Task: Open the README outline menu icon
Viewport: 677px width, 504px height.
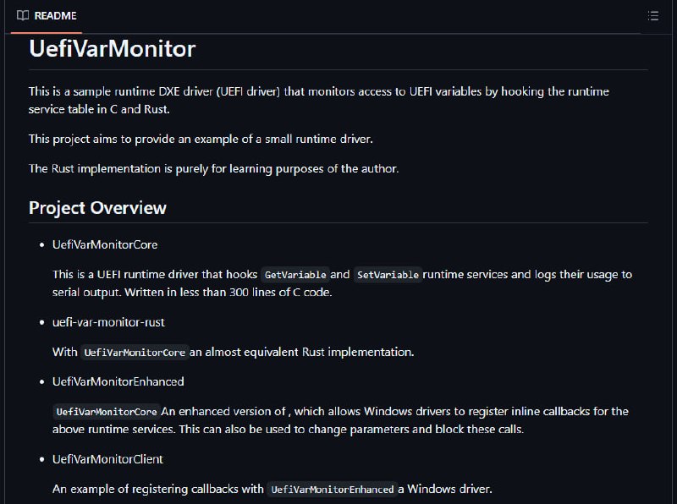Action: point(652,16)
